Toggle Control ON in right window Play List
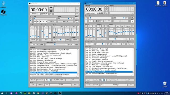Image resolution: width=170 pixels, height=95 pixels. [x=96, y=85]
